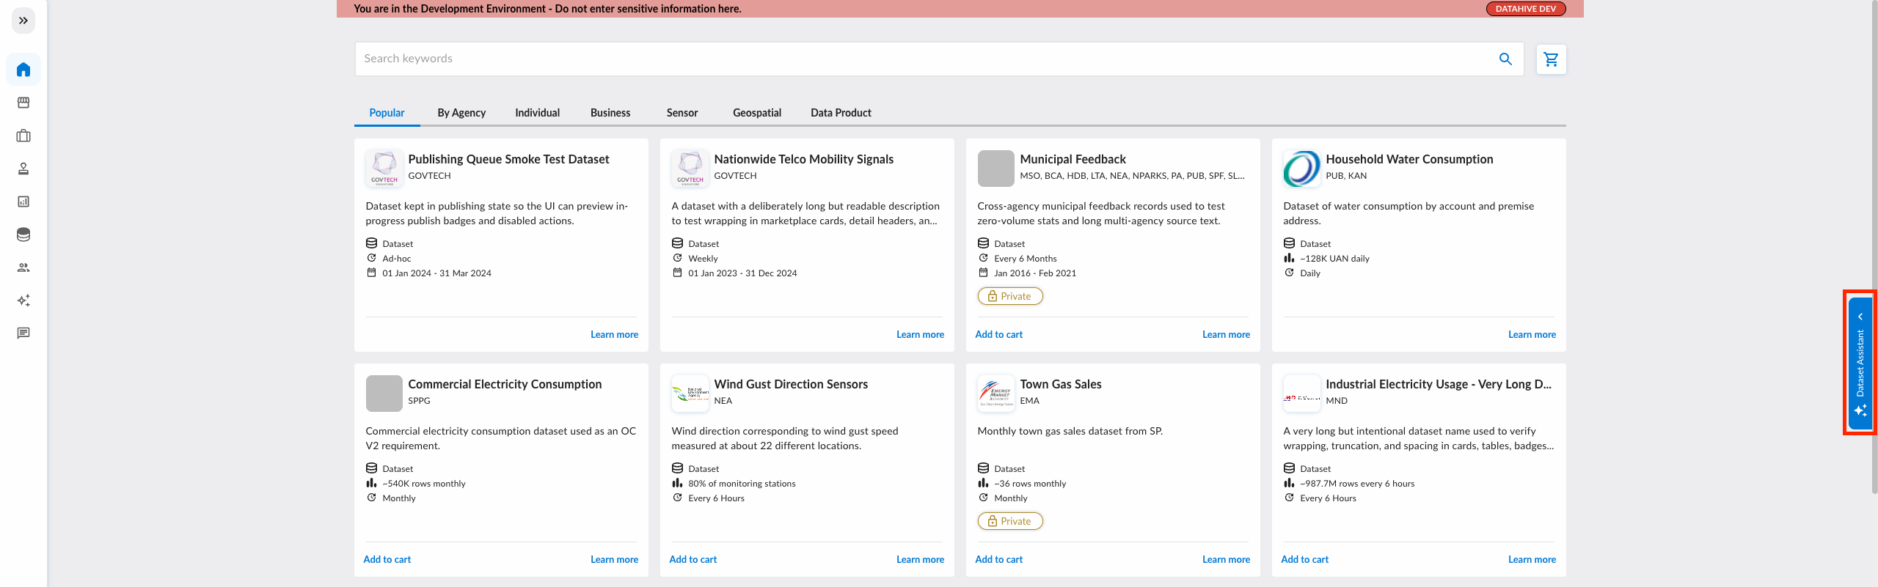Open the stamp approval icon in sidebar
Viewport: 1878px width, 587px height.
[23, 169]
